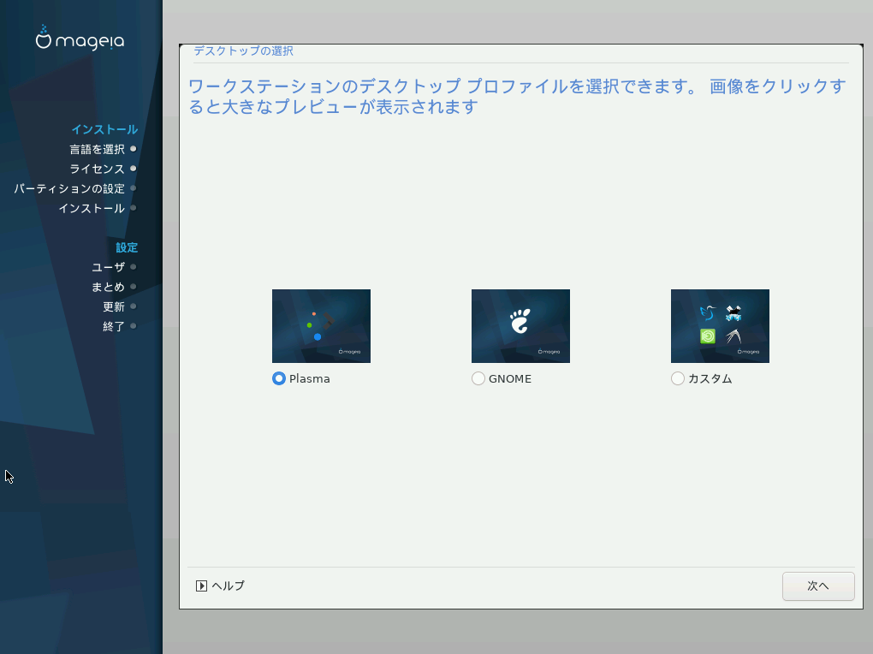Choose the GNOME radio button

(x=478, y=378)
